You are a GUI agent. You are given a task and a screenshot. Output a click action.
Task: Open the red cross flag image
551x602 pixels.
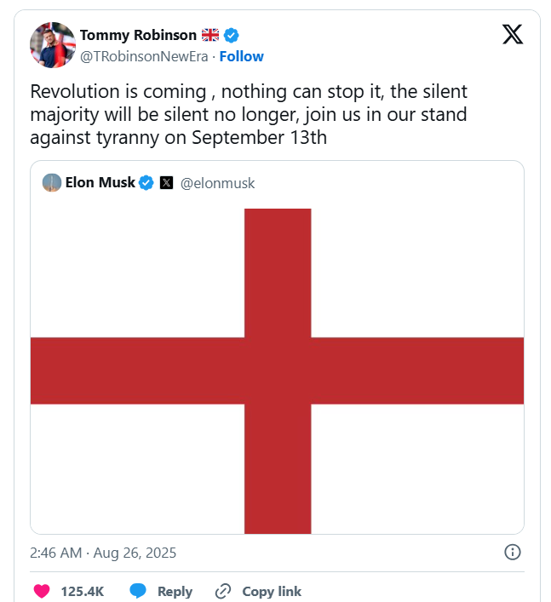[277, 370]
